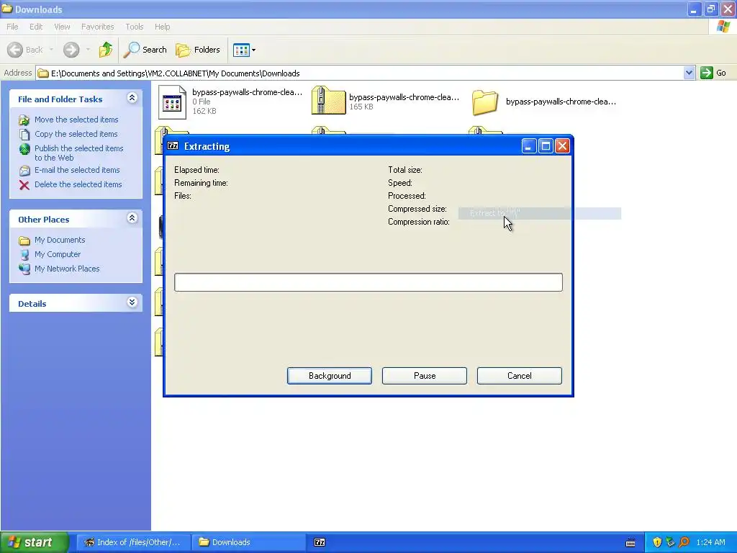Click the Move items folder icon
The width and height of the screenshot is (737, 553).
24,120
